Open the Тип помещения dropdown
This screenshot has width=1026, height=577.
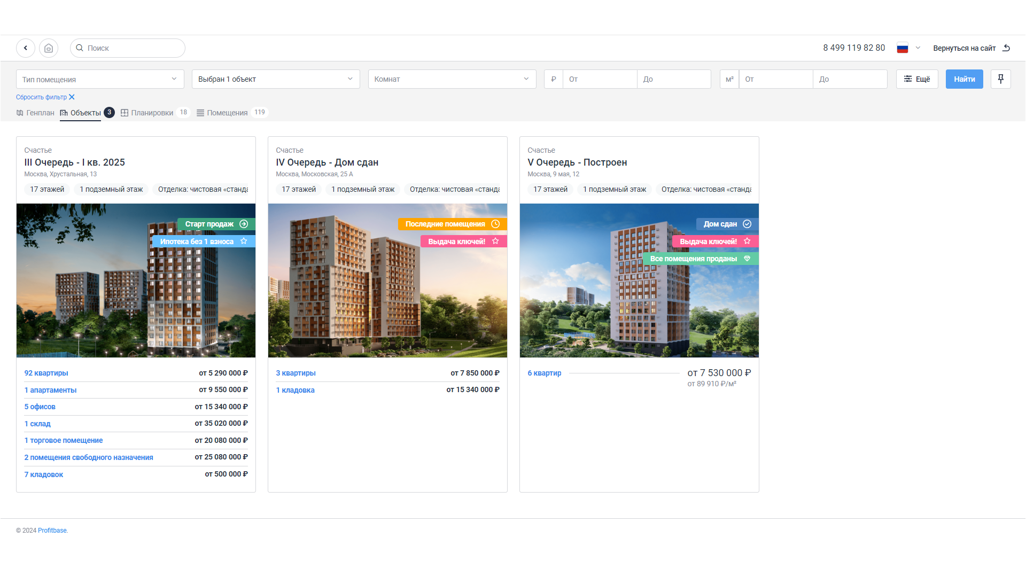(x=100, y=79)
